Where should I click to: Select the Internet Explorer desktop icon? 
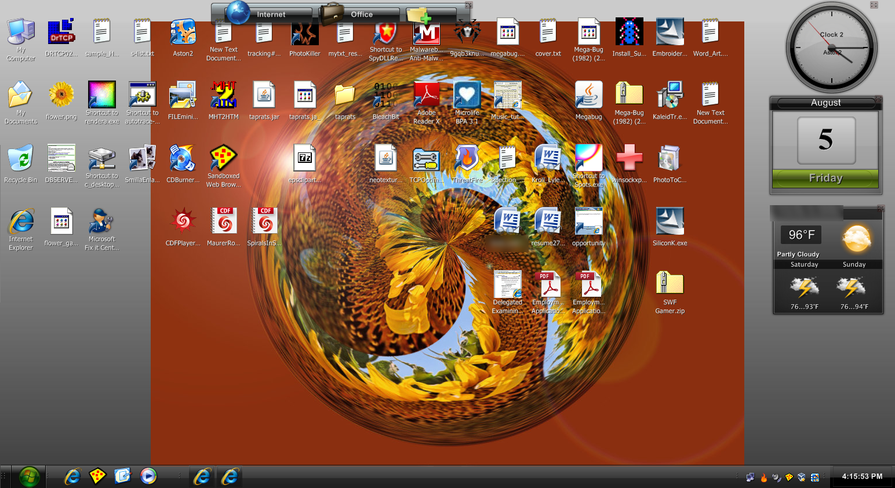pos(21,229)
